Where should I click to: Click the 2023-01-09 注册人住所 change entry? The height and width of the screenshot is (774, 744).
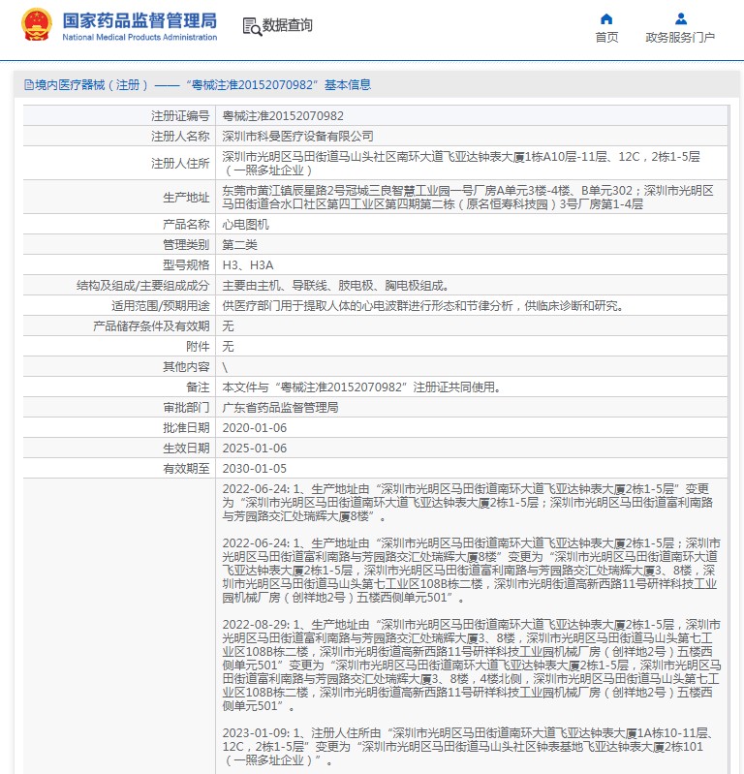tap(468, 746)
